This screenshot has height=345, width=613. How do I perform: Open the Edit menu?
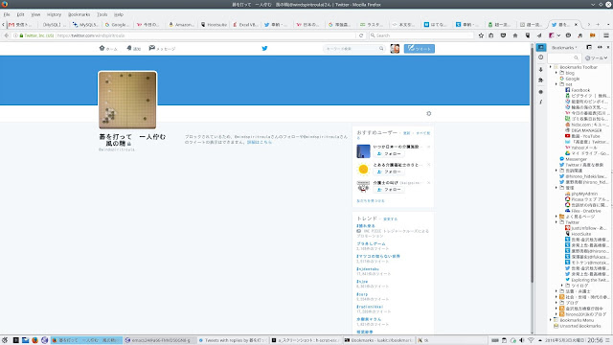(20, 14)
